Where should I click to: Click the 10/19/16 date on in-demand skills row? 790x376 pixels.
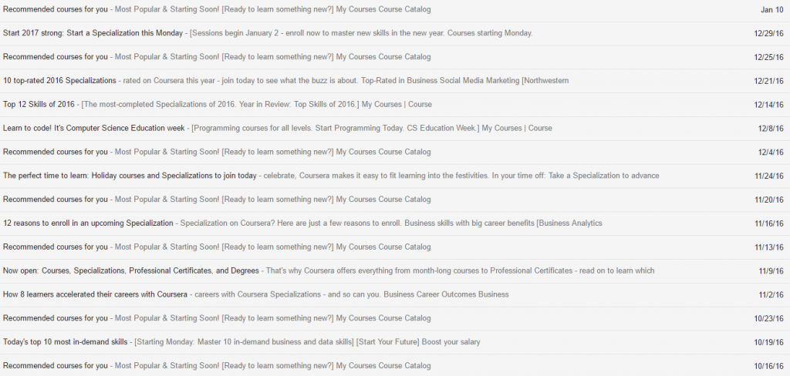769,342
